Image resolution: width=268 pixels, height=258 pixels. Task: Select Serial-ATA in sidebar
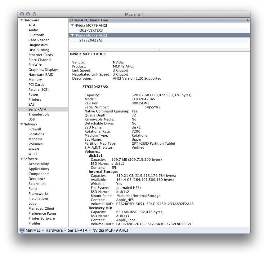38,109
